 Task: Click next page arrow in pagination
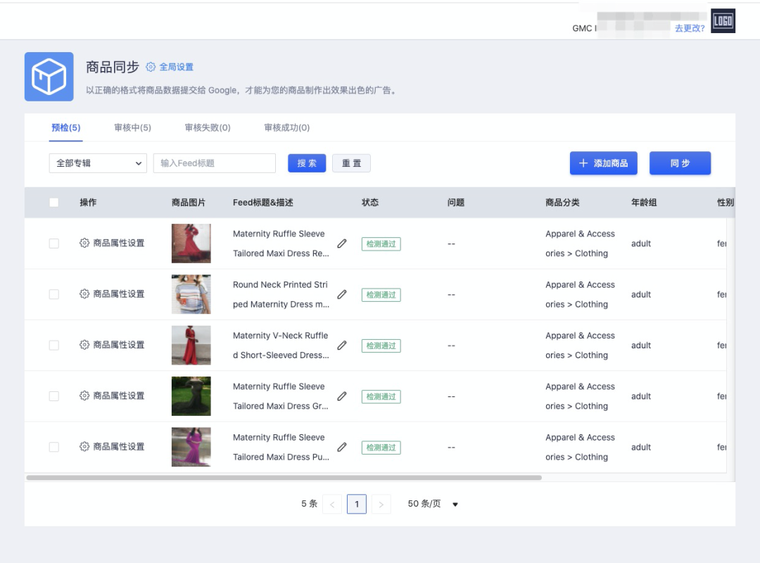[x=381, y=504]
